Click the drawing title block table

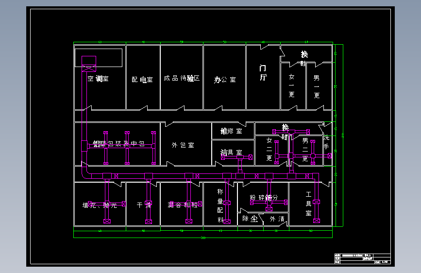click(362, 258)
